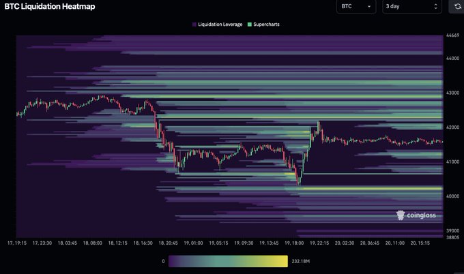Viewport: 464px width, 274px height.
Task: Click the 0 scale minimum label
Action: coord(163,261)
